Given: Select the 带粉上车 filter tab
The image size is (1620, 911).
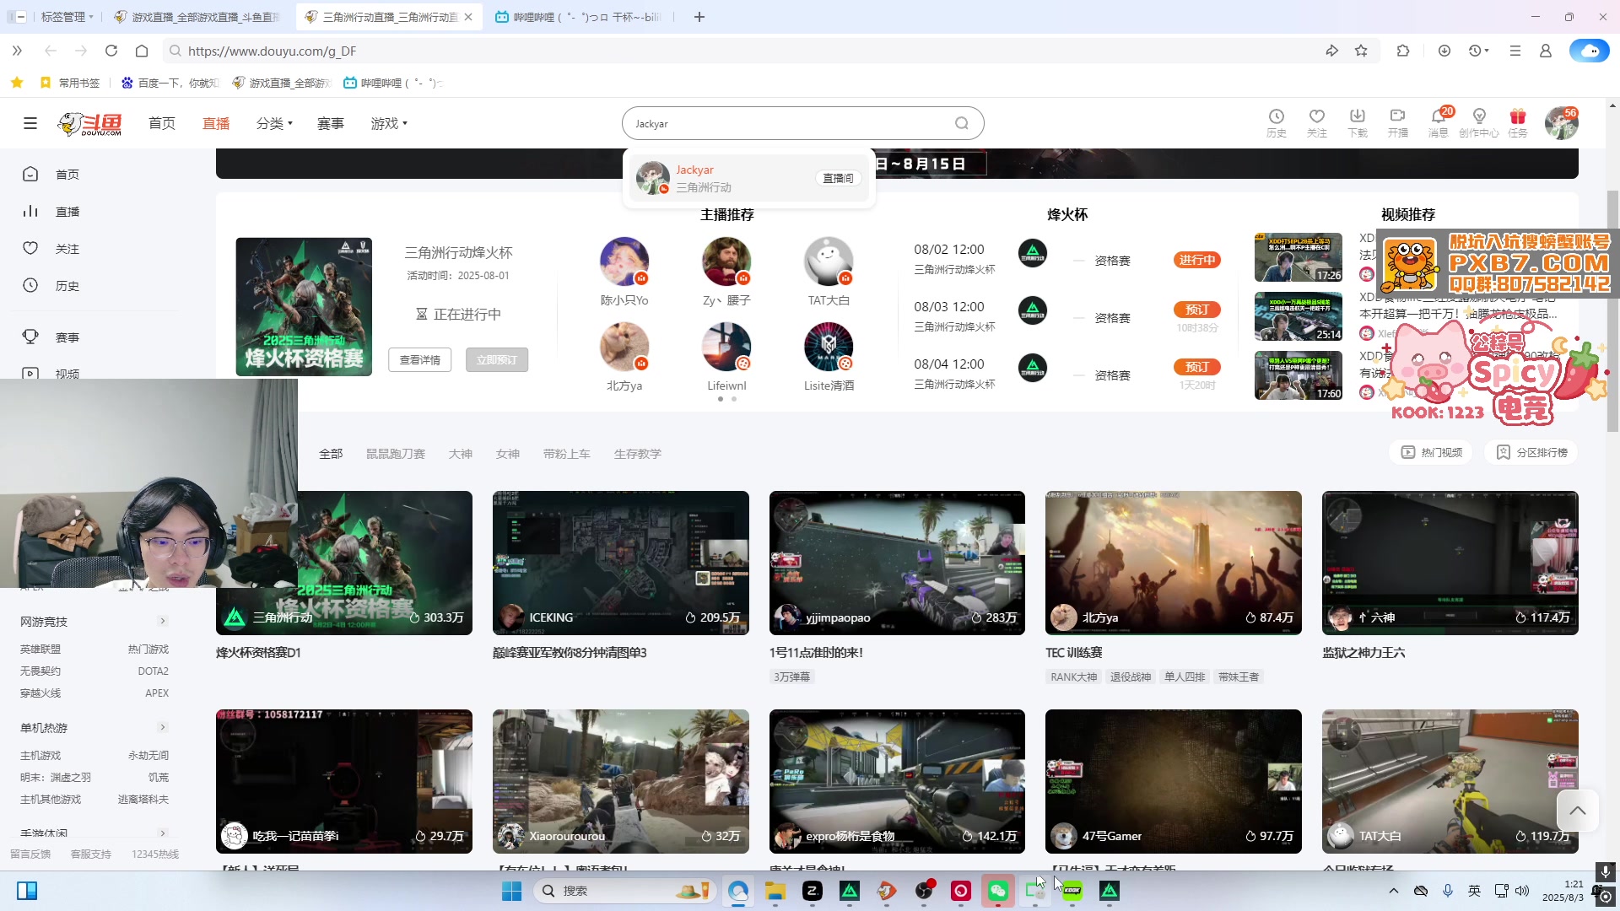Looking at the screenshot, I should [x=567, y=454].
